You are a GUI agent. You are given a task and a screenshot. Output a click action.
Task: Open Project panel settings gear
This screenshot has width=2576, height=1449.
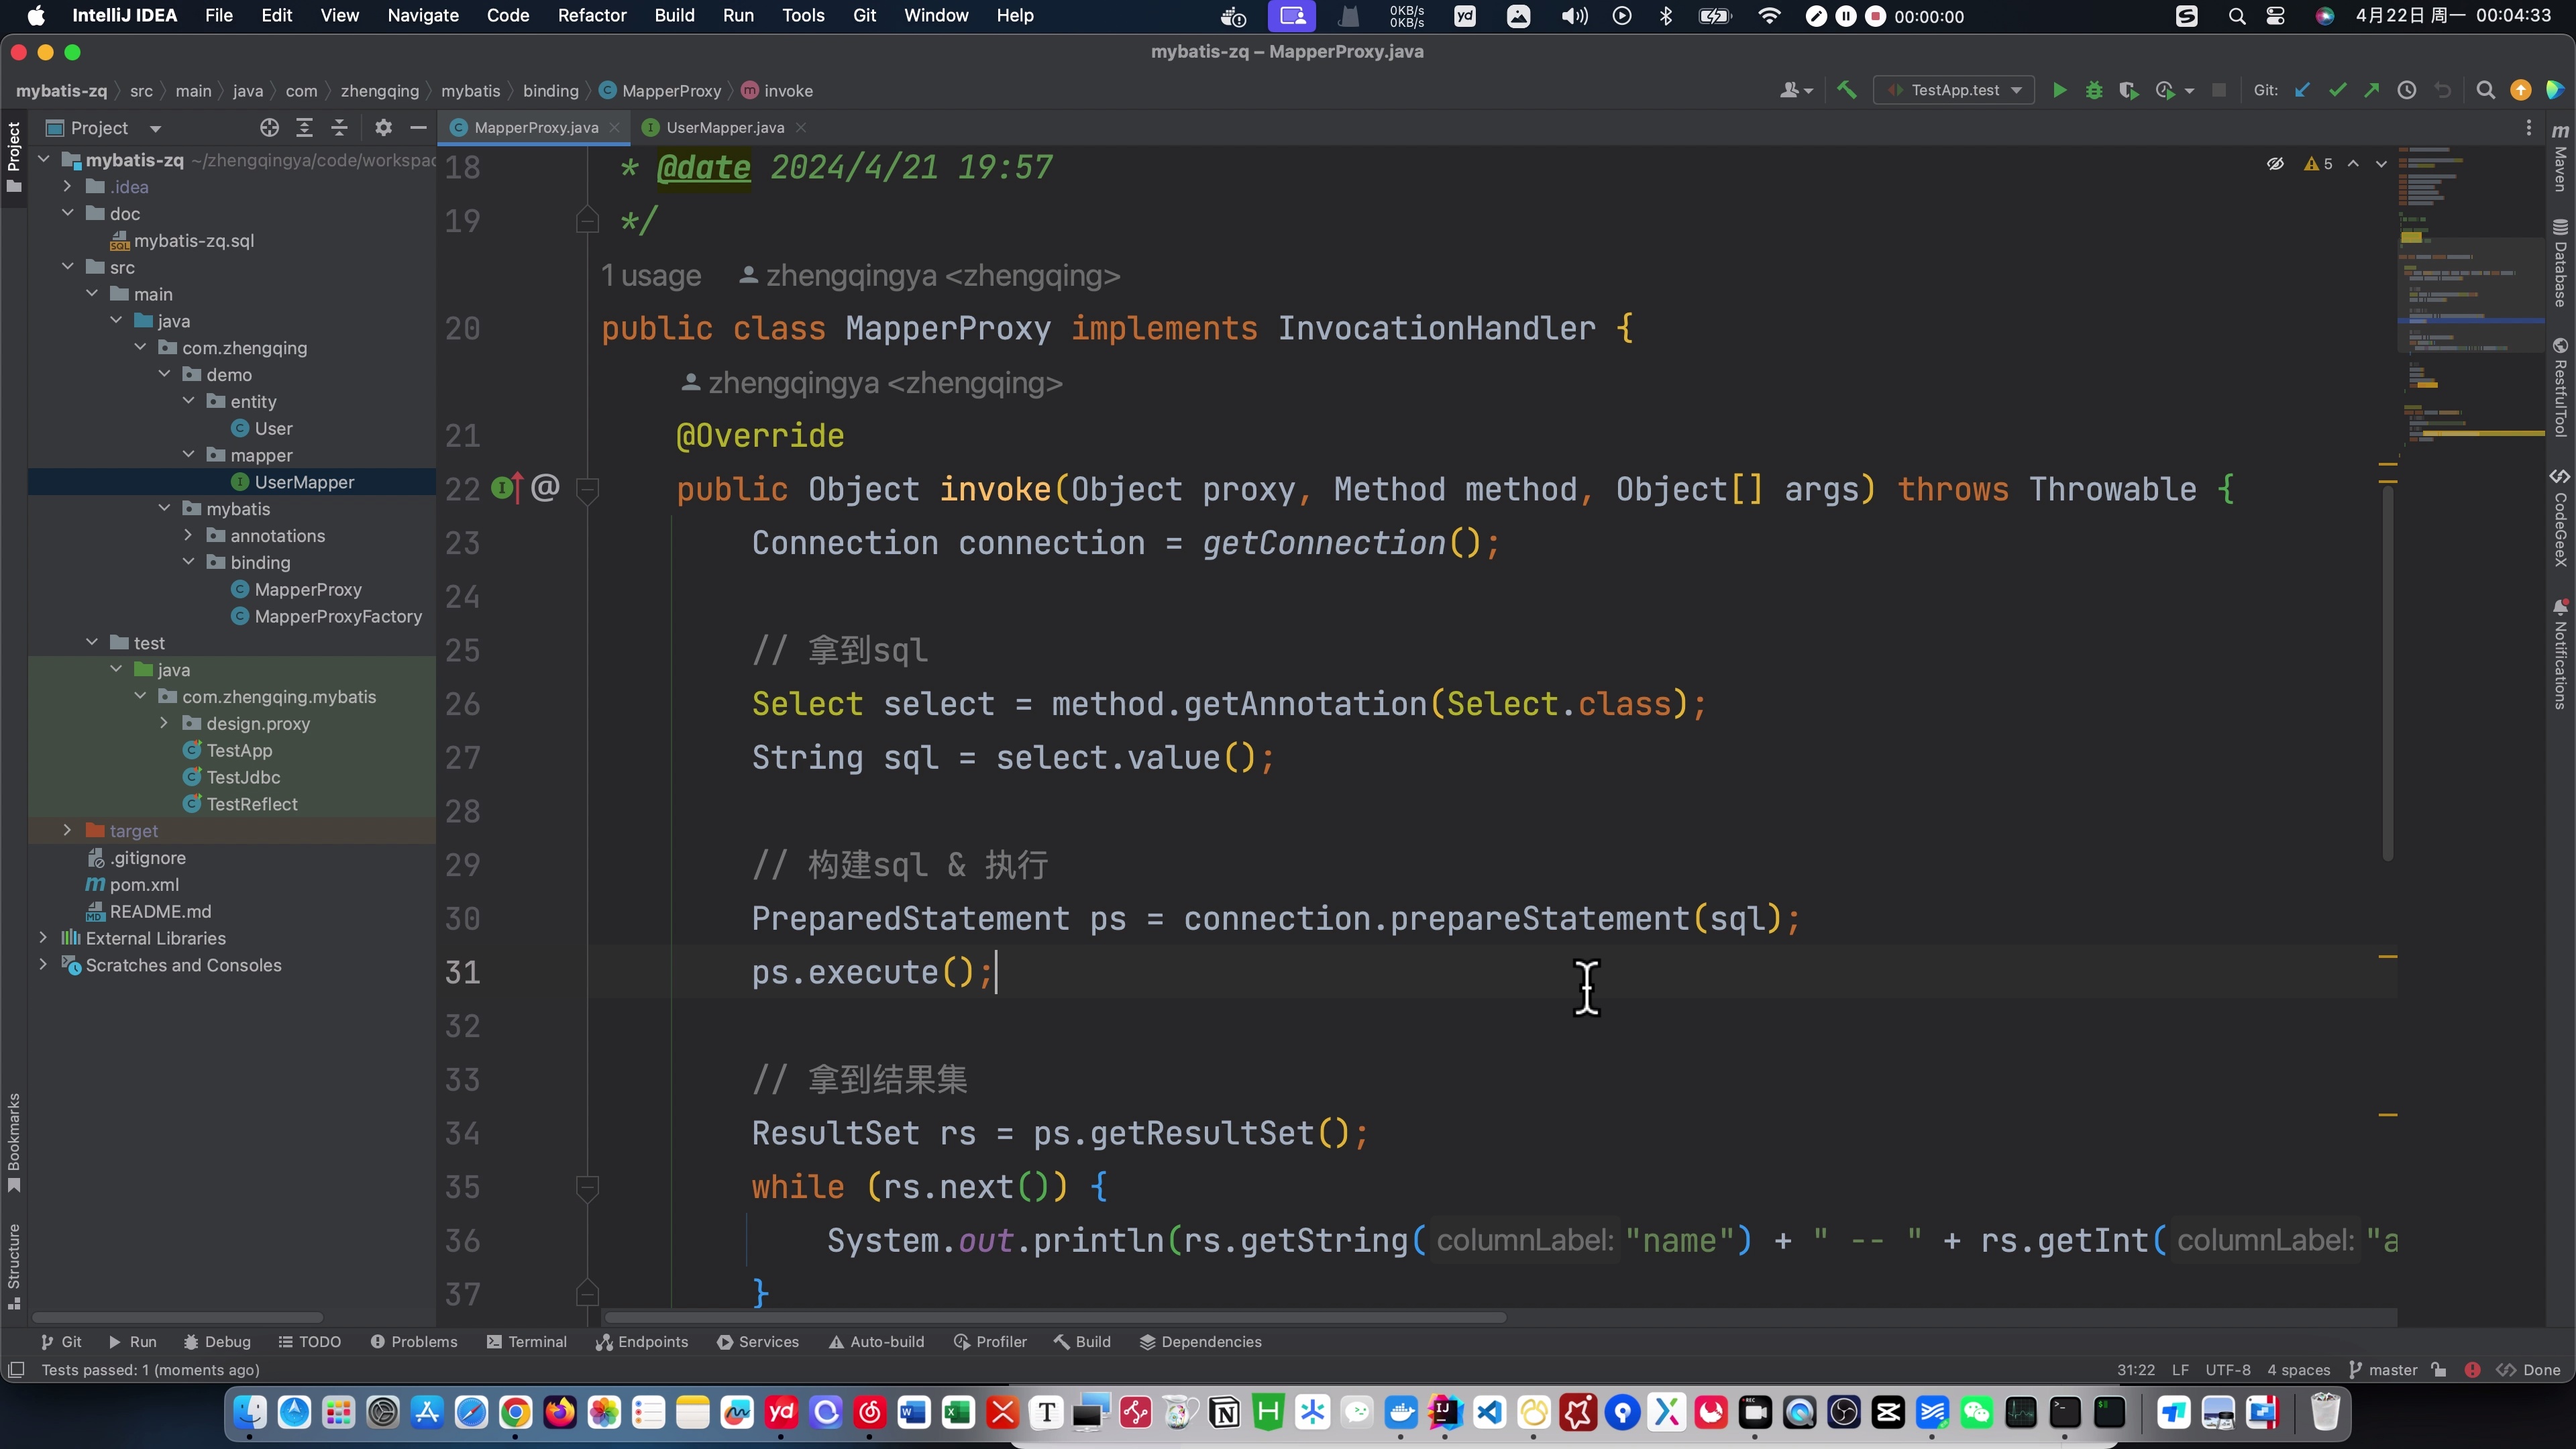[383, 128]
